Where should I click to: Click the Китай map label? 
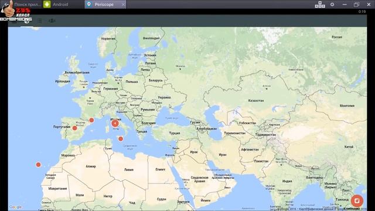coord(349,147)
